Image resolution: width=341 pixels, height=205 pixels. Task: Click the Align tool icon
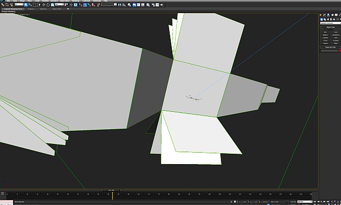tap(124, 5)
